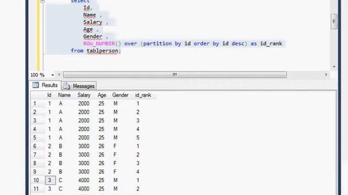Screen dimensions: 348x195
Task: Click Name cell A in row 3
Action: tap(60, 121)
